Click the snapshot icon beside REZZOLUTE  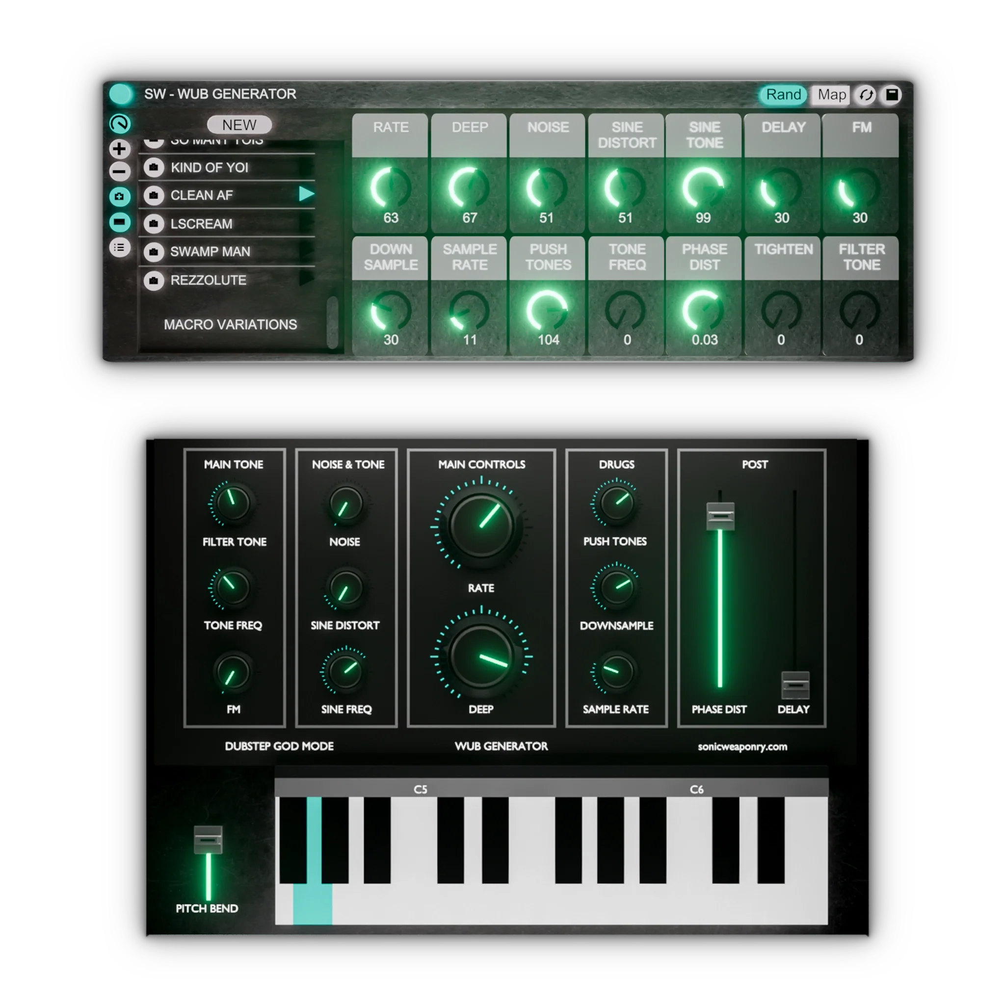(x=154, y=280)
